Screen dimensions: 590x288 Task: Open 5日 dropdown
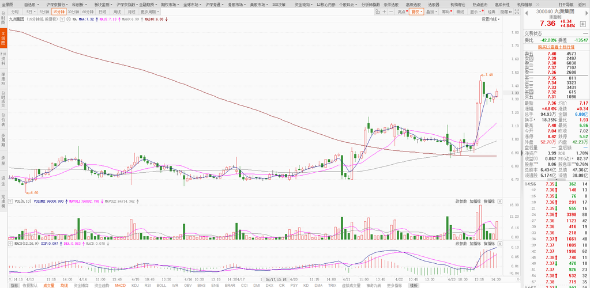[30, 12]
